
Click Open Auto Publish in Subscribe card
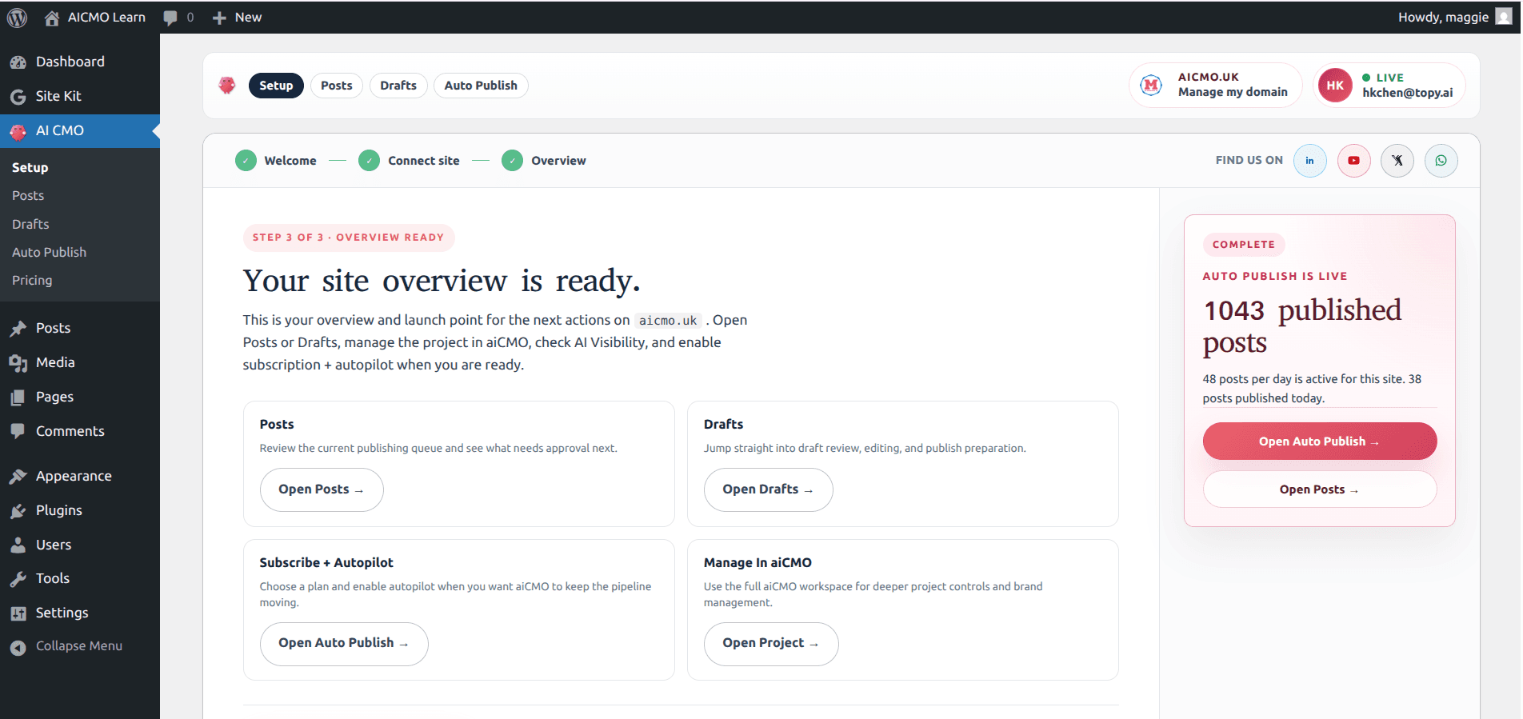pos(344,644)
